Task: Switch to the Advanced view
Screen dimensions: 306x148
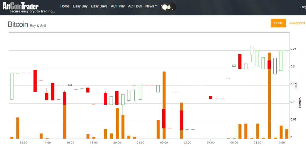Action: pos(297,23)
